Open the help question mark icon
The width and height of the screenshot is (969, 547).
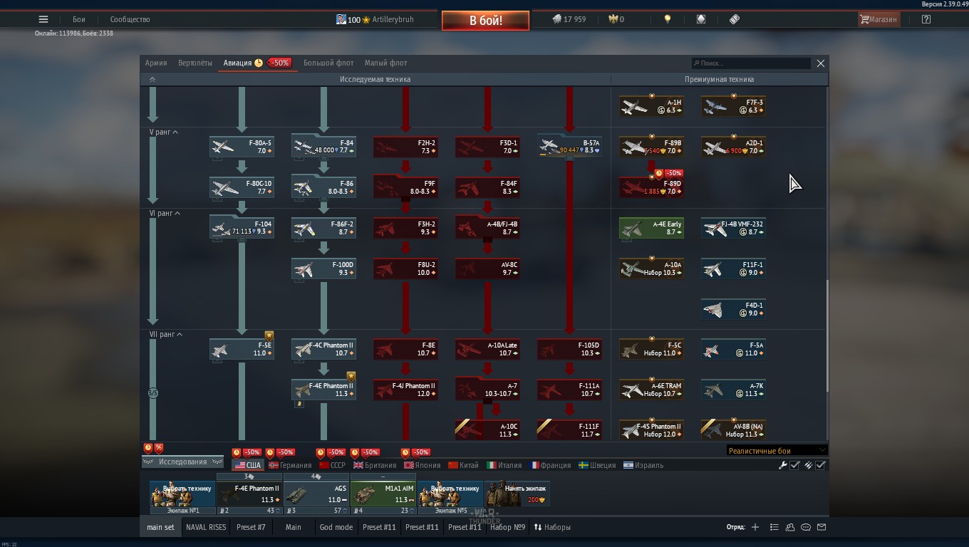(x=926, y=19)
